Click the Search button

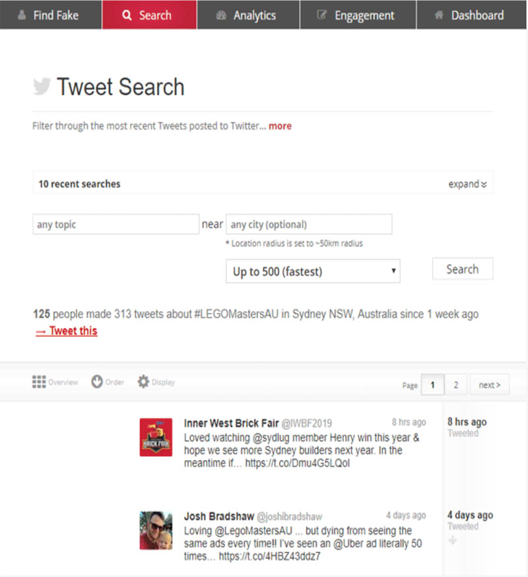click(463, 269)
